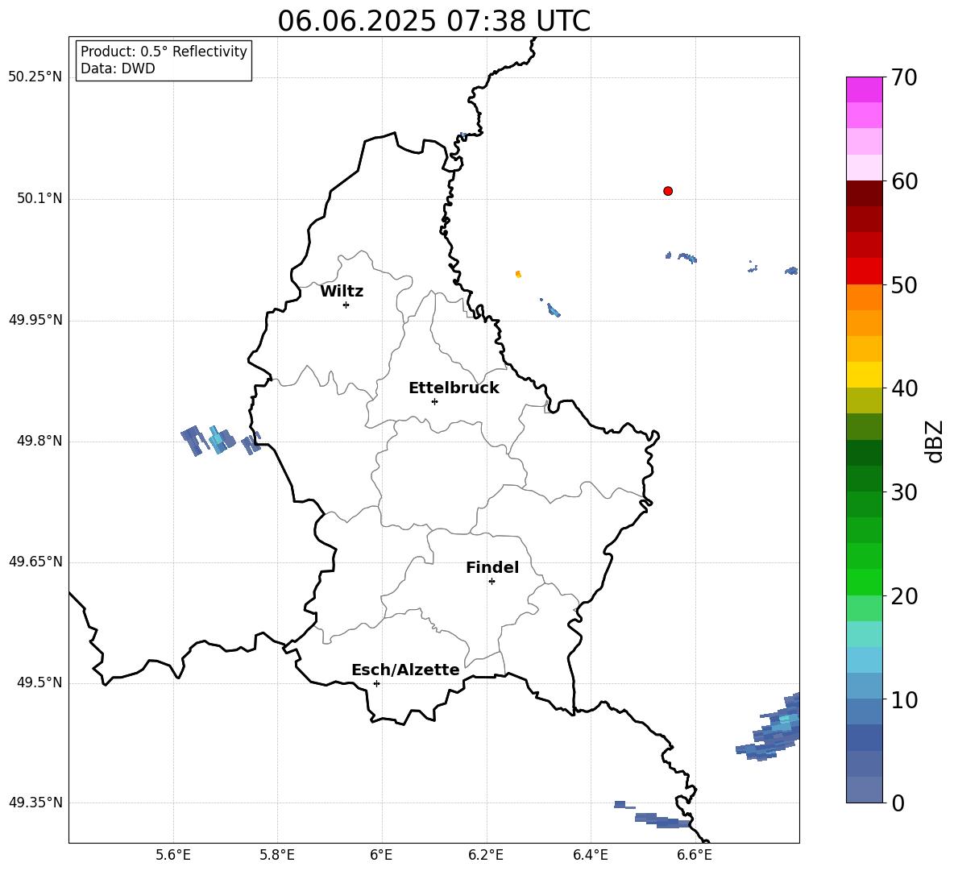Click the 49.65°N latitude label
954x871 pixels.
35,562
